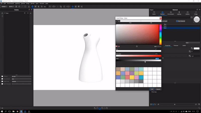Open the Image tab in Project panel

click(196, 13)
